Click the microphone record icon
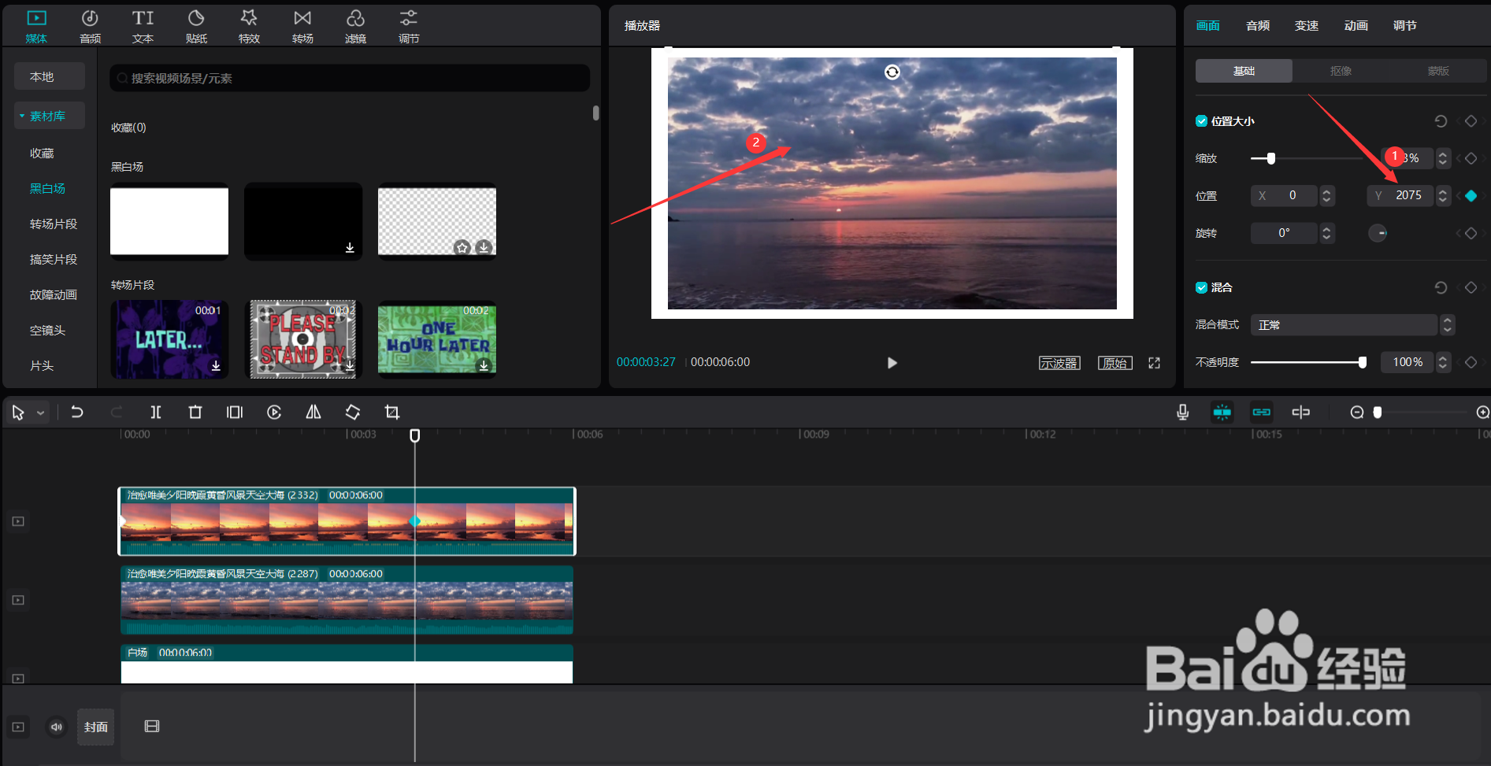 click(x=1182, y=412)
